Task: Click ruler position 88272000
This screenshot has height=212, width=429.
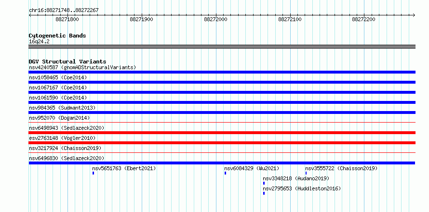Action: click(x=215, y=19)
